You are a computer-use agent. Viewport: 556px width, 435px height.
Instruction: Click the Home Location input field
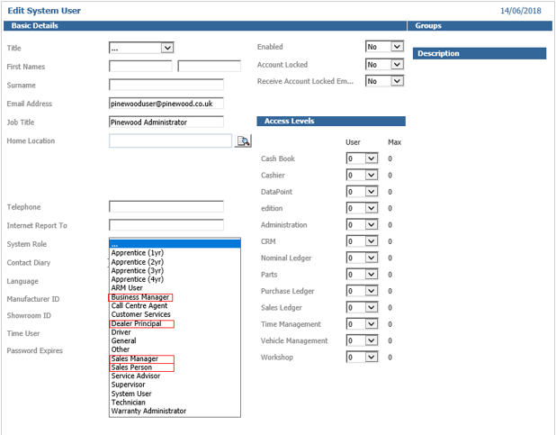171,140
